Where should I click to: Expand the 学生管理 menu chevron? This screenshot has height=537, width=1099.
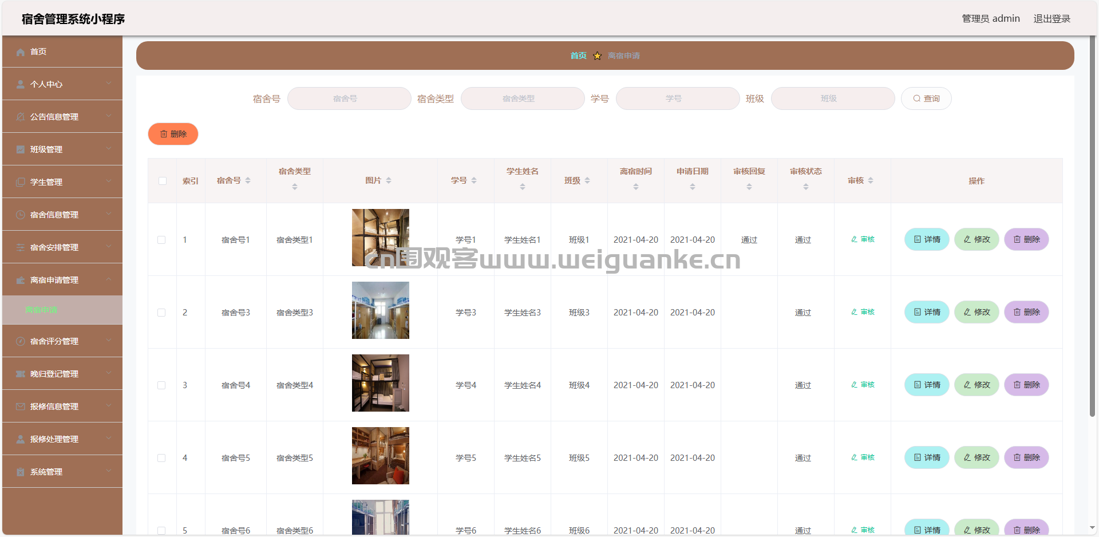click(109, 181)
